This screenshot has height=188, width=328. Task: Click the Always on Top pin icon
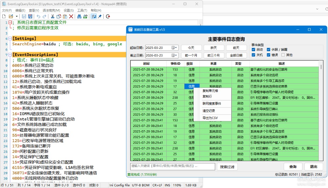(100, 16)
